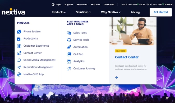
Task: Open Social Media Management link
Action: [x=39, y=60]
